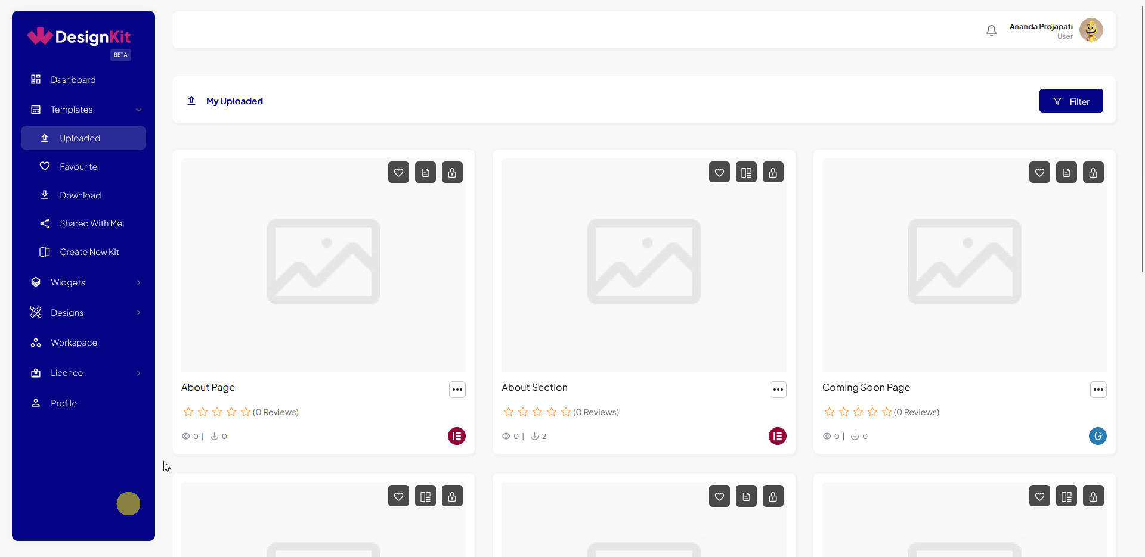Click the Create New Kit sidebar icon
The height and width of the screenshot is (557, 1145).
tap(44, 252)
